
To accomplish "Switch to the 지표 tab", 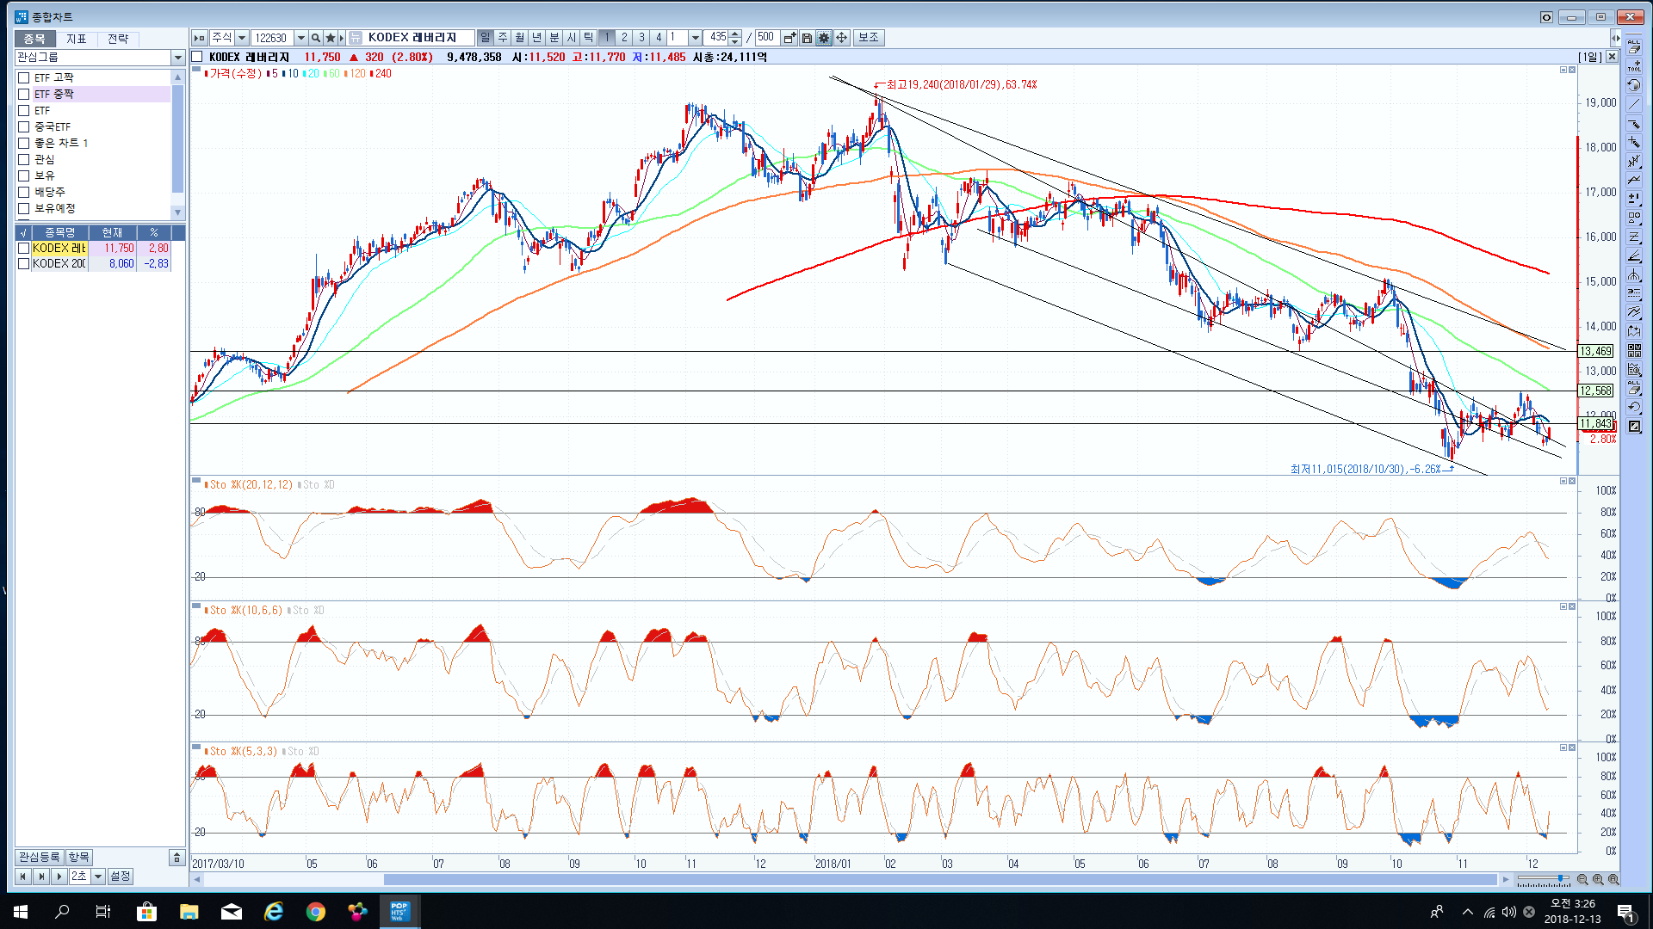I will pyautogui.click(x=76, y=39).
